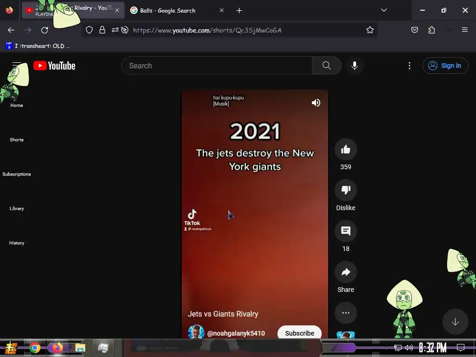The width and height of the screenshot is (476, 357).
Task: Focus the YouTube Search field
Action: tap(217, 66)
